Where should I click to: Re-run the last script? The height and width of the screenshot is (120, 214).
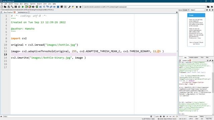click(37, 7)
